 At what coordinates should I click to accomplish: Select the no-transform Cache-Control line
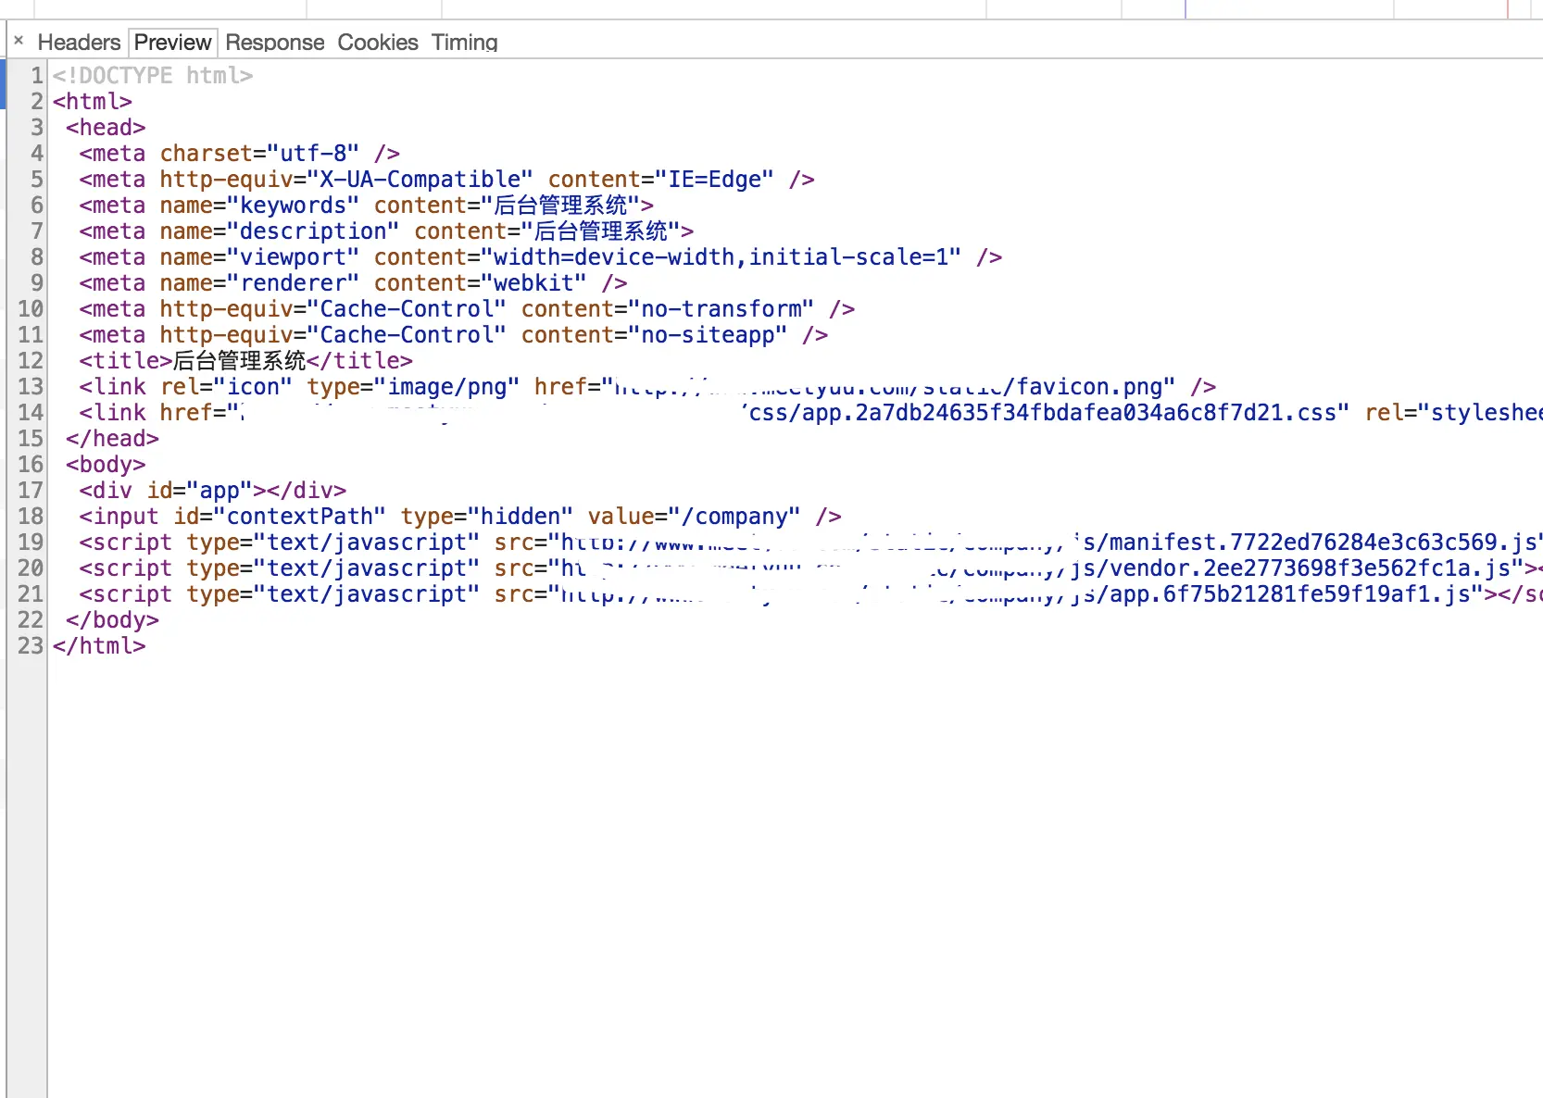(x=467, y=308)
